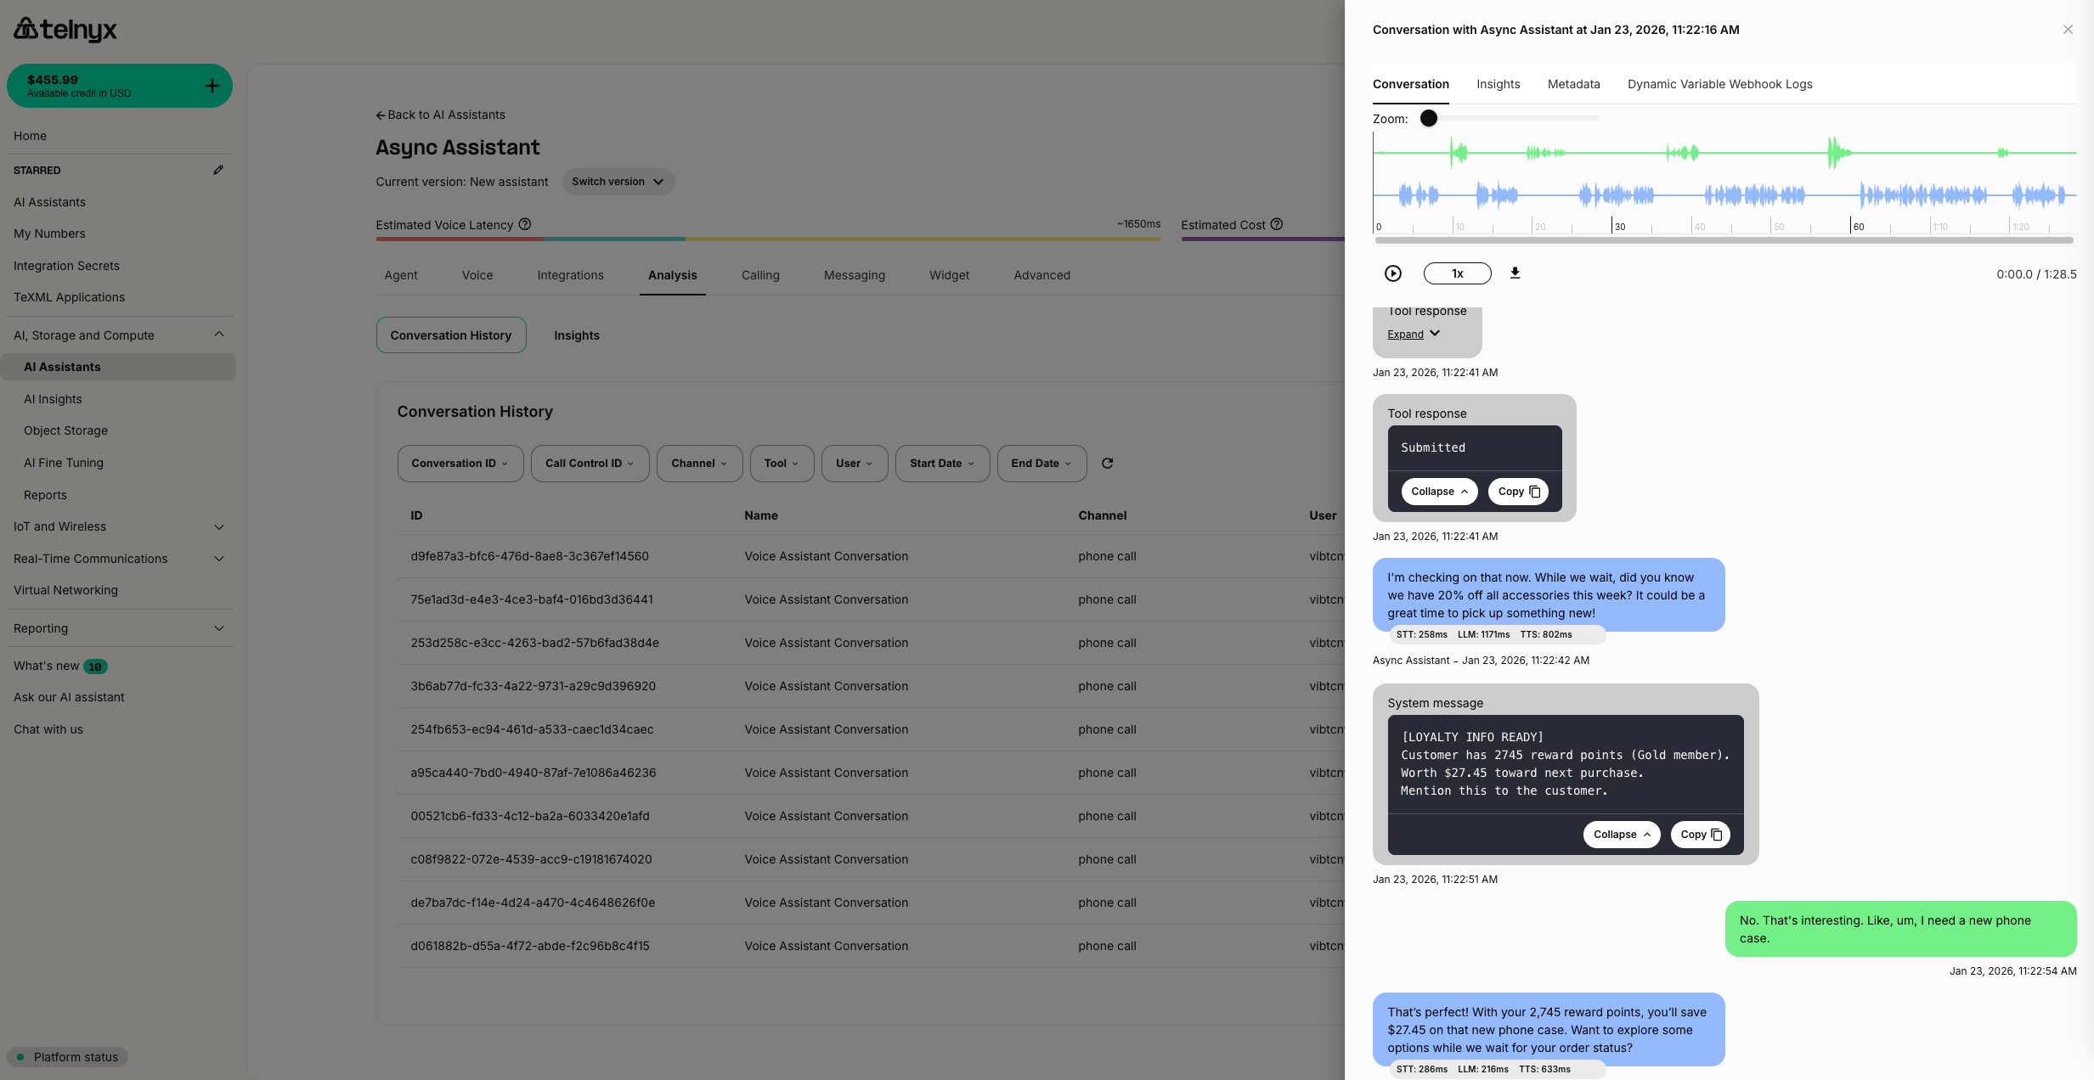Edit starred items with pencil icon
2094x1080 pixels.
218,170
